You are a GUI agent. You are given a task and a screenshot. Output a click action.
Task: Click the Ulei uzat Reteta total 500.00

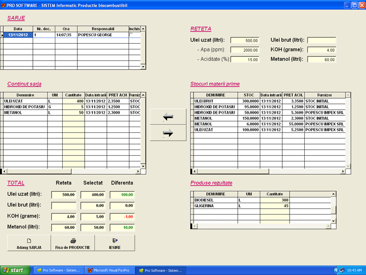coord(64,194)
